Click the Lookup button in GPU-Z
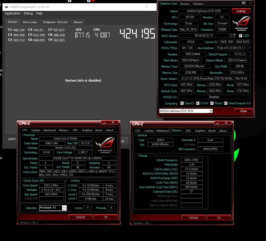 [x=241, y=11]
